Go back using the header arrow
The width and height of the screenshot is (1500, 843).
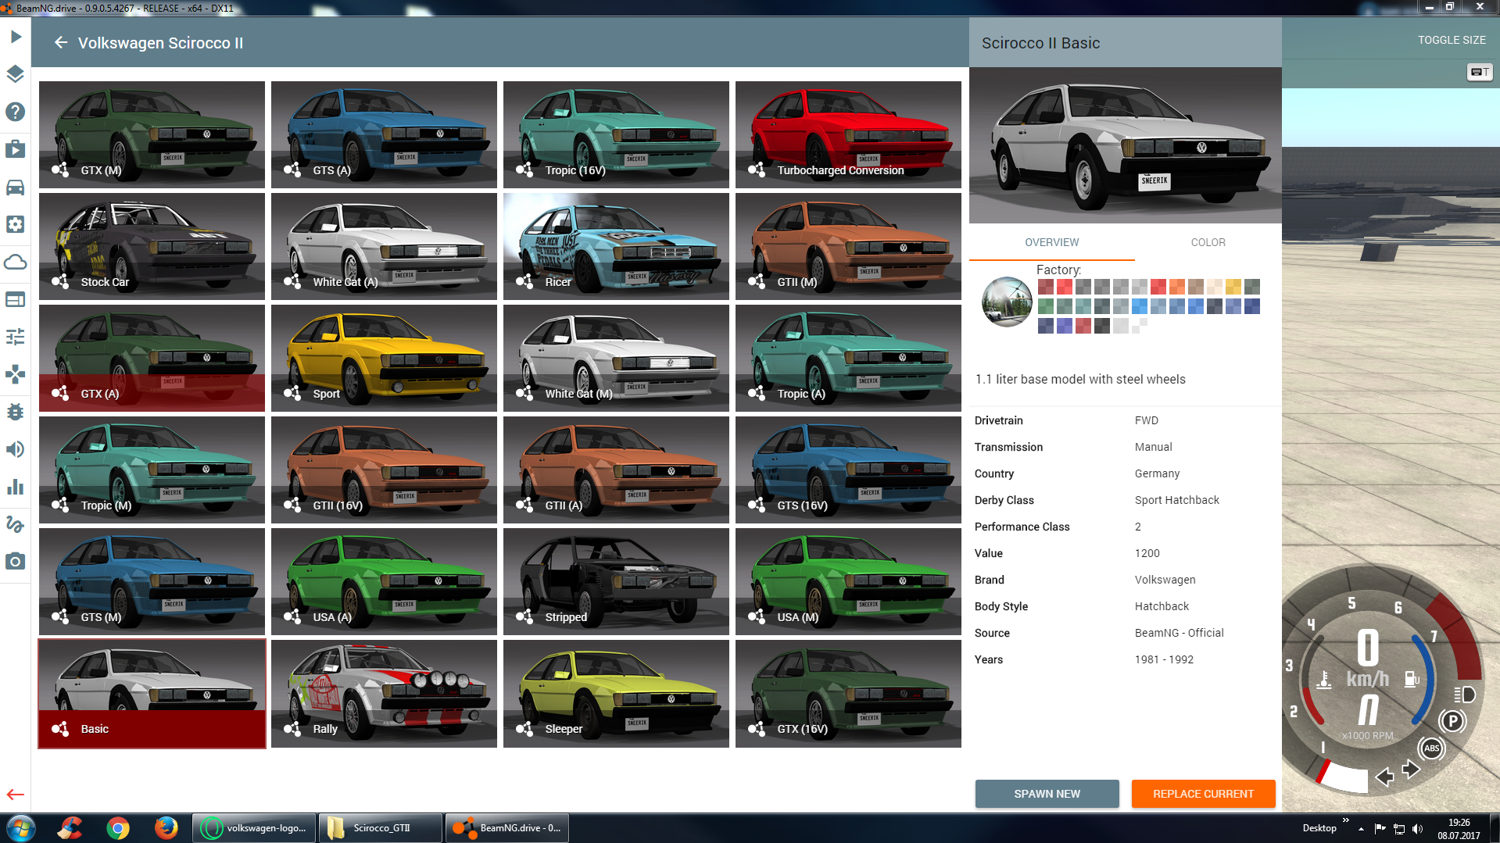pos(61,42)
